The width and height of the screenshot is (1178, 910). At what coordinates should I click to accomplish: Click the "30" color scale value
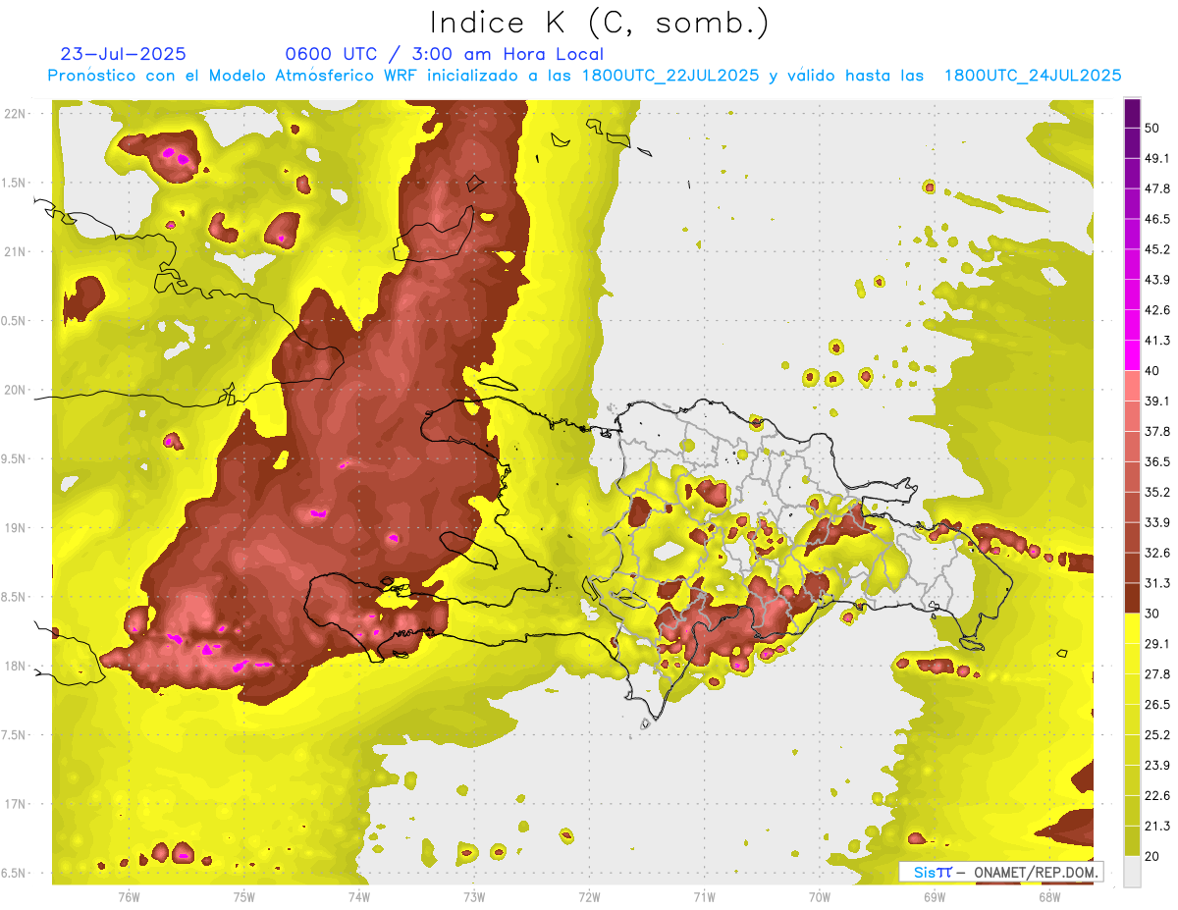pos(1152,614)
